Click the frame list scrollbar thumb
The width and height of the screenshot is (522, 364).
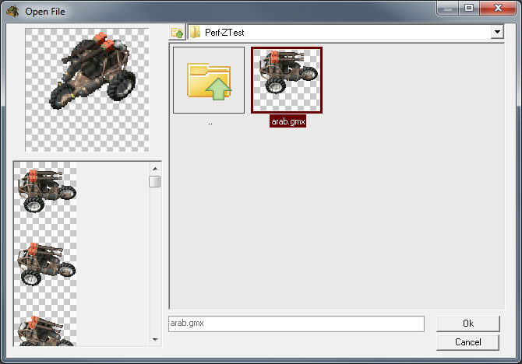point(155,181)
